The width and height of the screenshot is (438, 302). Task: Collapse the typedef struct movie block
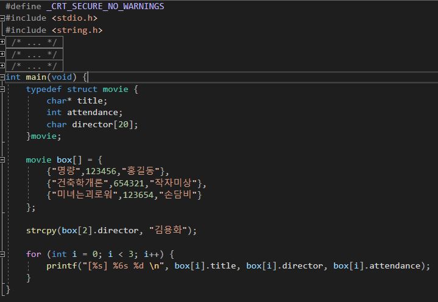coord(2,90)
